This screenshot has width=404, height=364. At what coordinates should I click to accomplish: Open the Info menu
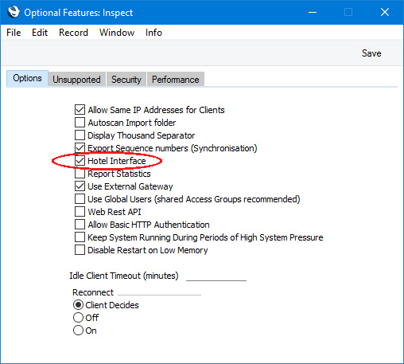pos(153,33)
